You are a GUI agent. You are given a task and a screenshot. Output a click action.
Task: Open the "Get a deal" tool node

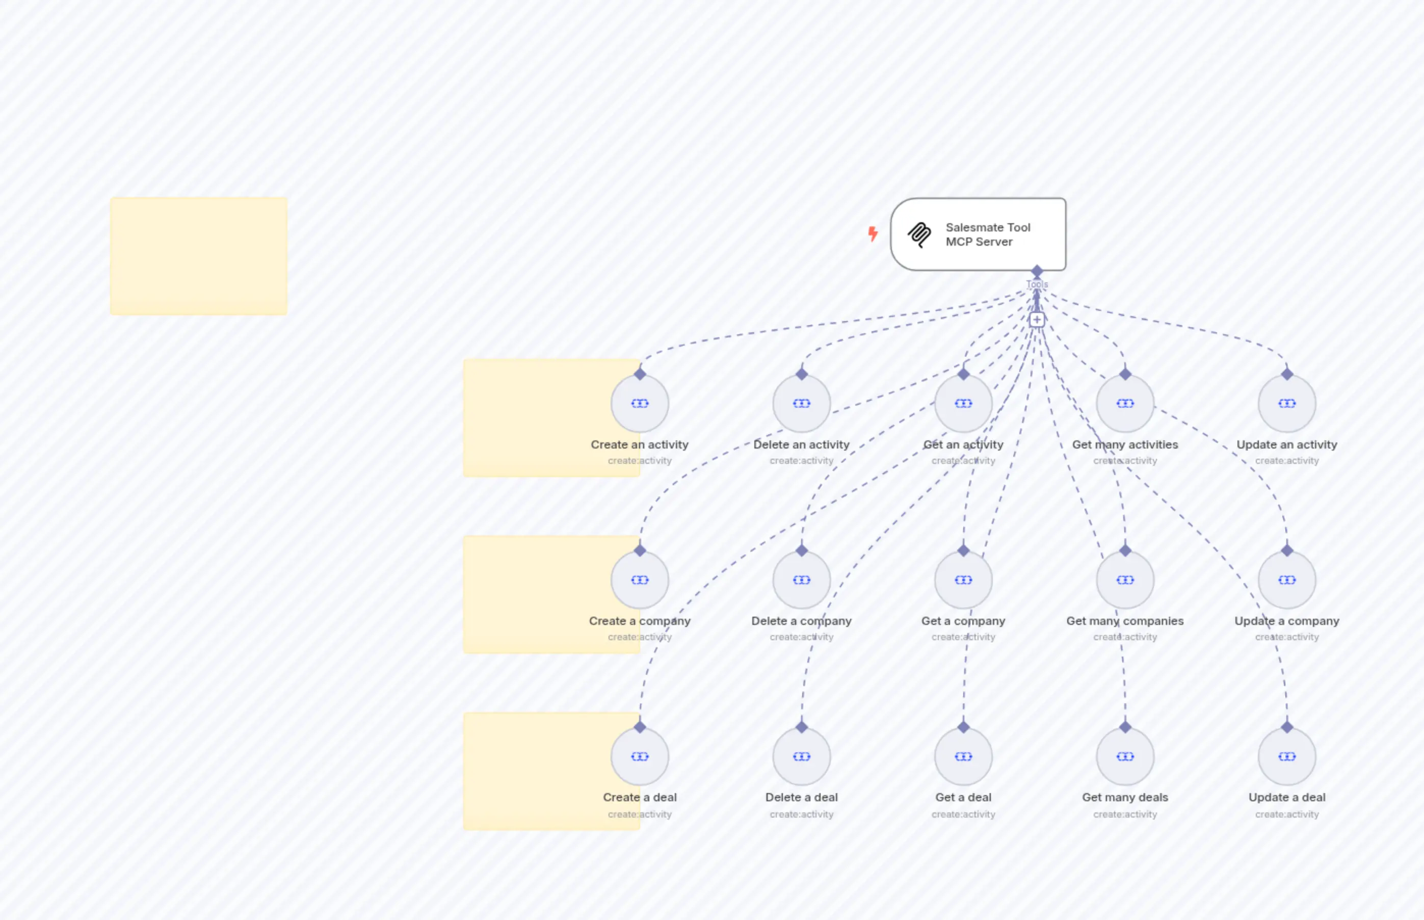[x=963, y=756]
